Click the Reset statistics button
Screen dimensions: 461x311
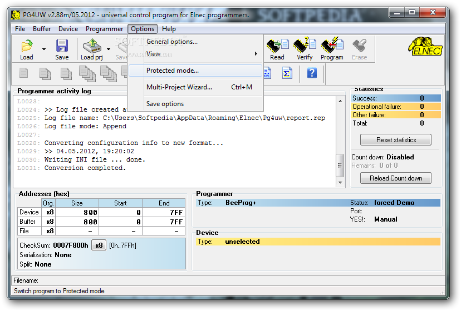coord(396,139)
